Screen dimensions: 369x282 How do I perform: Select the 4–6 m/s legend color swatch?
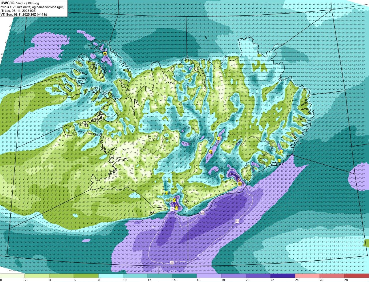pyautogui.click(x=61, y=276)
